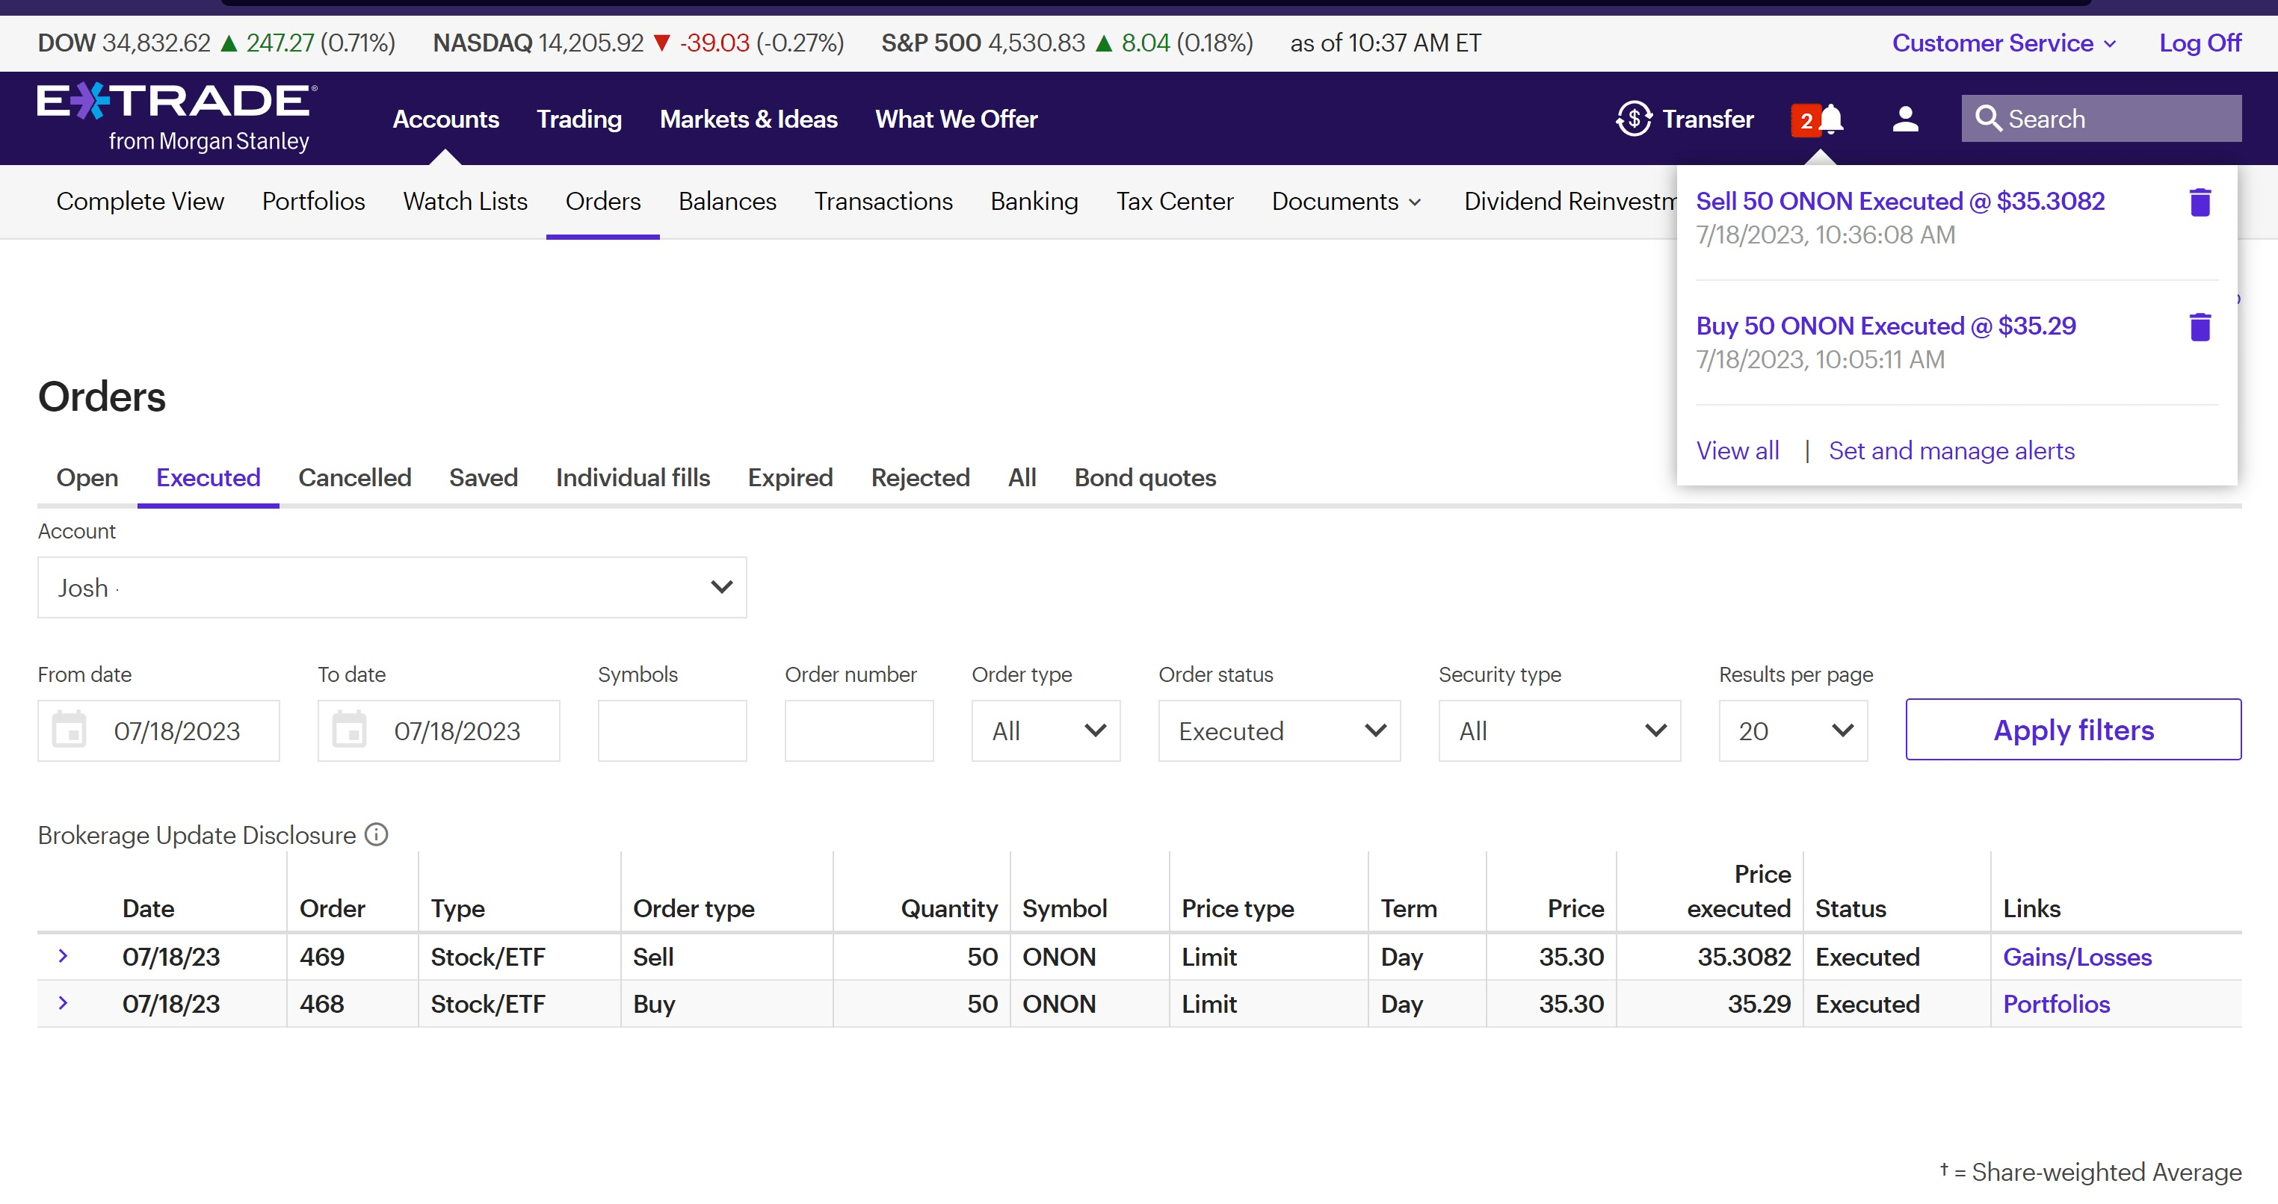Expand order 469 row details
The width and height of the screenshot is (2278, 1204).
63,955
